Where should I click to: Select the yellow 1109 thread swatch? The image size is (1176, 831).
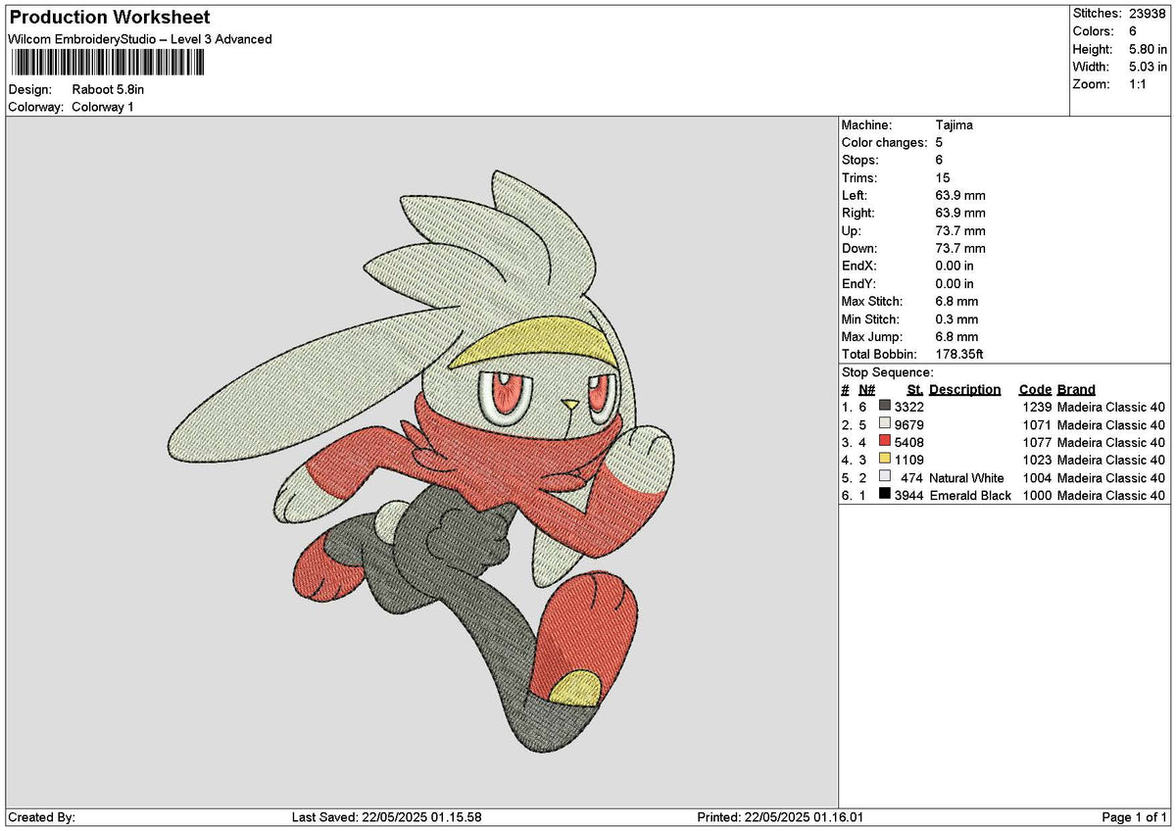click(885, 460)
